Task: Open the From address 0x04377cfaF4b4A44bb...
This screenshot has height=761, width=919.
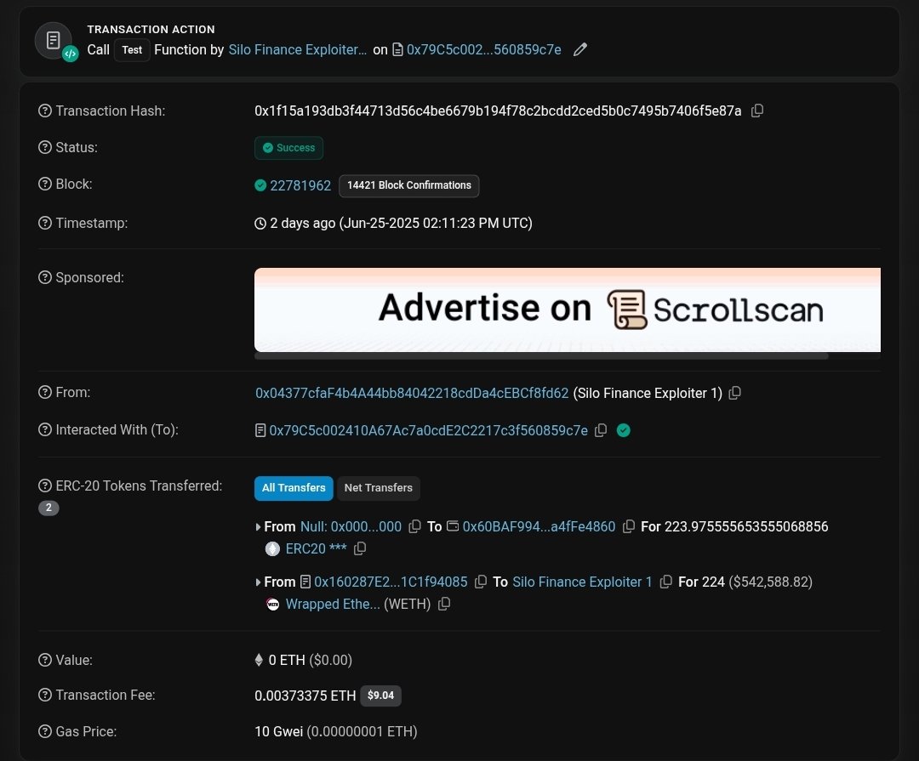Action: click(412, 393)
